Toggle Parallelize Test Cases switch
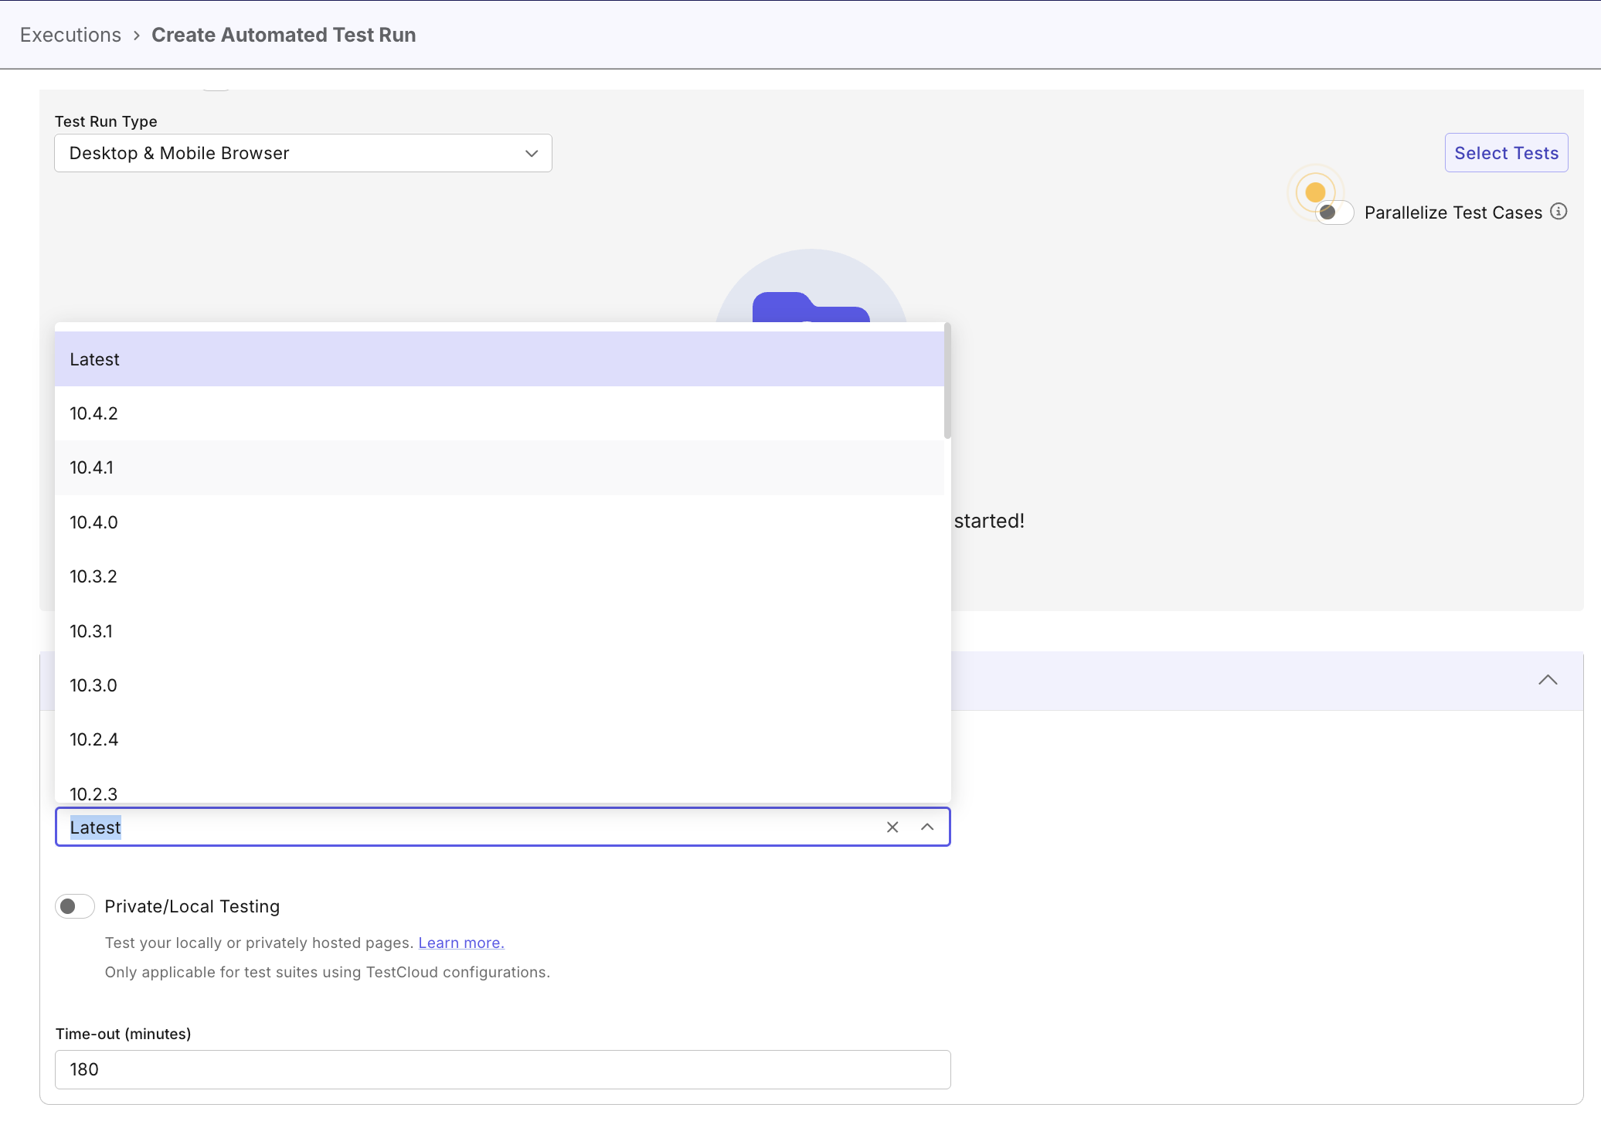Image resolution: width=1601 pixels, height=1128 pixels. point(1335,212)
